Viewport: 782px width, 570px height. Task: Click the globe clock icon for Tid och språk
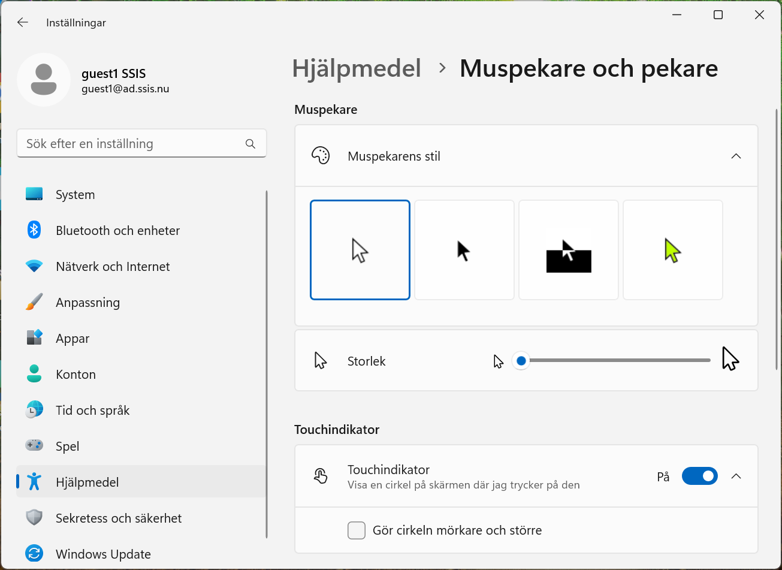coord(34,410)
